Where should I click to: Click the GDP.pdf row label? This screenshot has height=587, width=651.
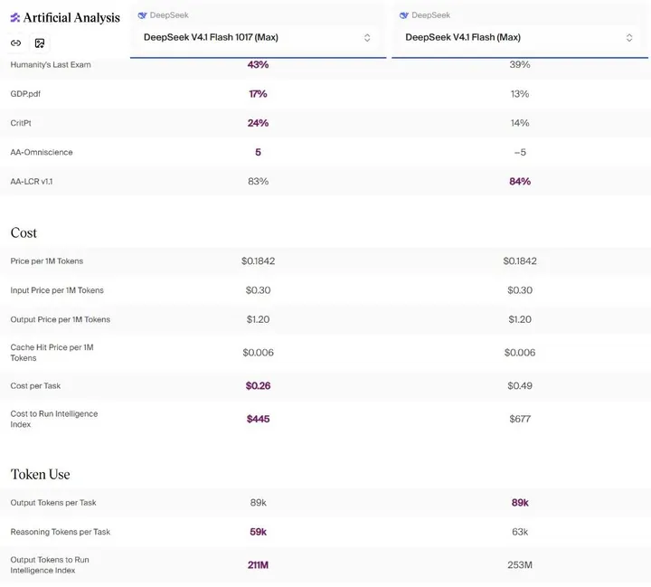25,94
